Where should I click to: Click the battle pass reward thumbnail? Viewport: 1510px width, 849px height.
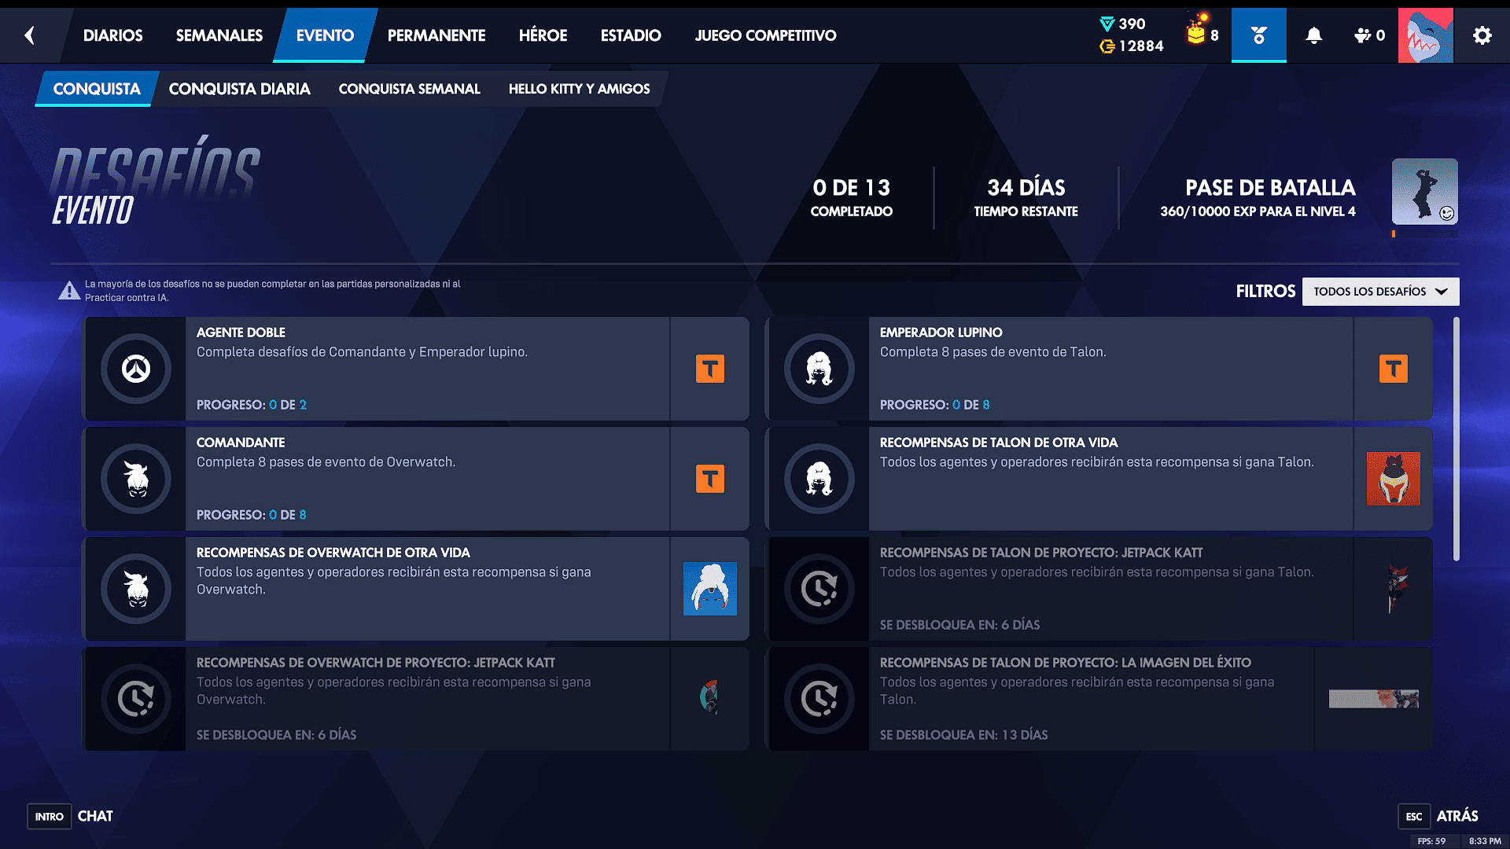(x=1424, y=192)
